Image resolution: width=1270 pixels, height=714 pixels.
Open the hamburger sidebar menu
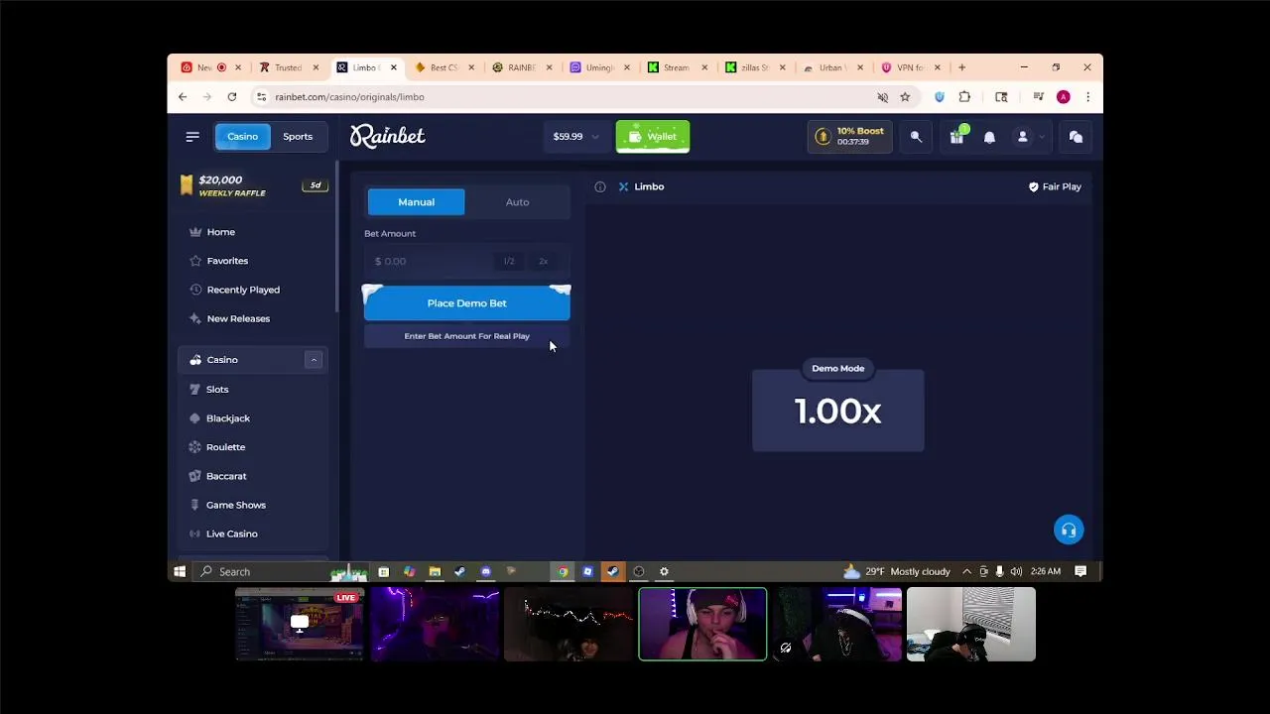point(192,137)
